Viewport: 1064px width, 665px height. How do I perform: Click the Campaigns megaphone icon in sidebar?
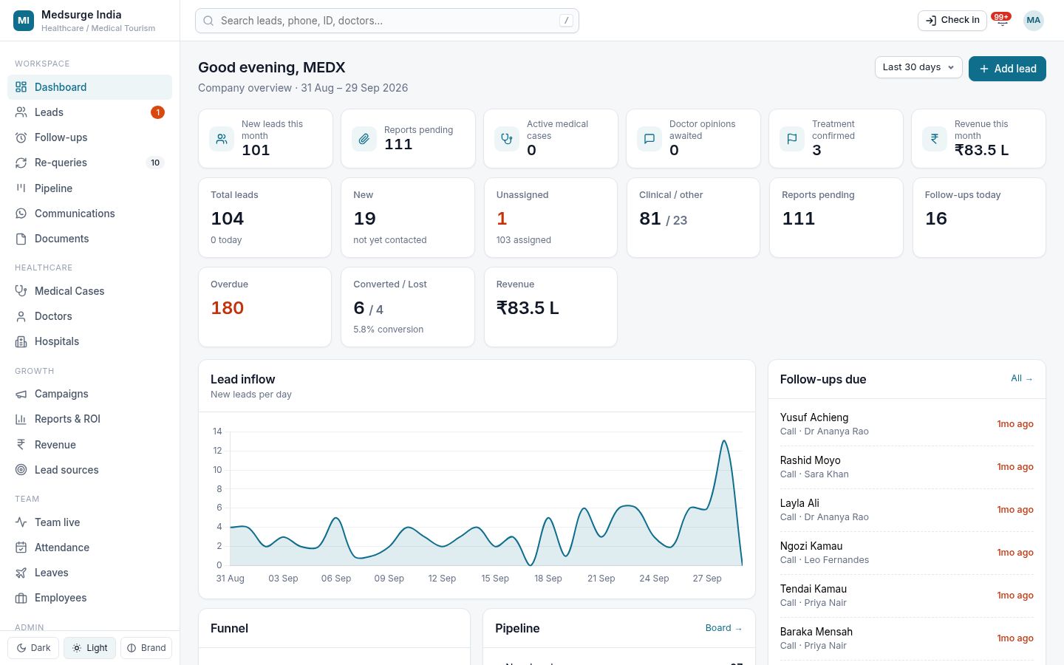21,394
